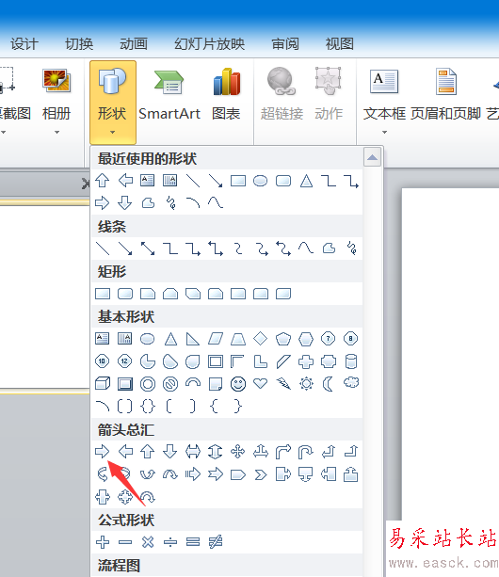499x577 pixels.
Task: Switch to the 动画 tab
Action: click(x=134, y=44)
